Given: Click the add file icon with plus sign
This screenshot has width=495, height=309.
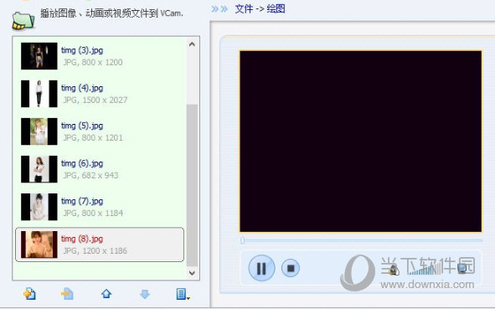Looking at the screenshot, I should (29, 294).
